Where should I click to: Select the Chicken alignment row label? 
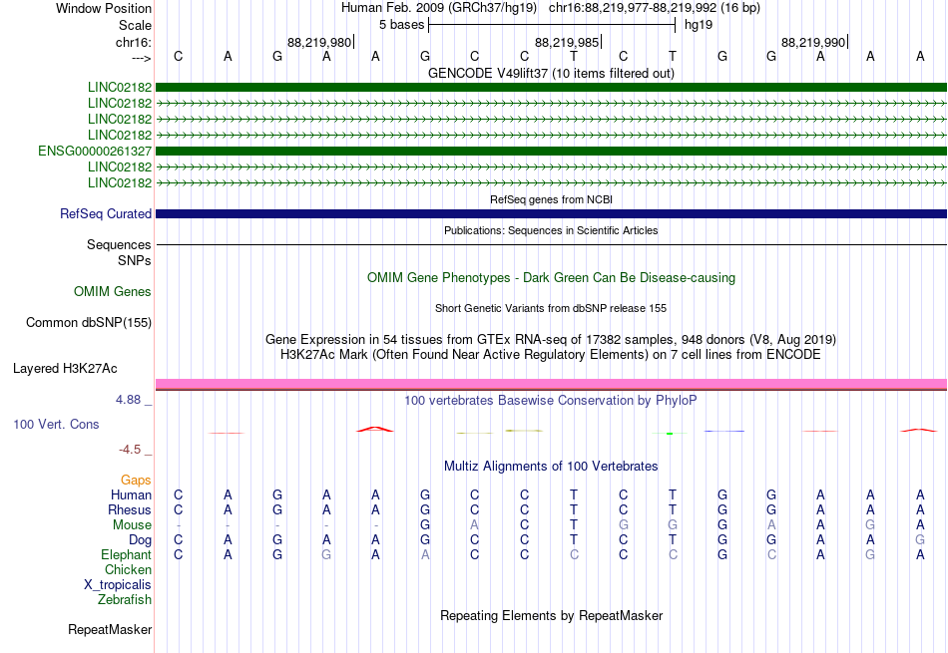coord(128,570)
